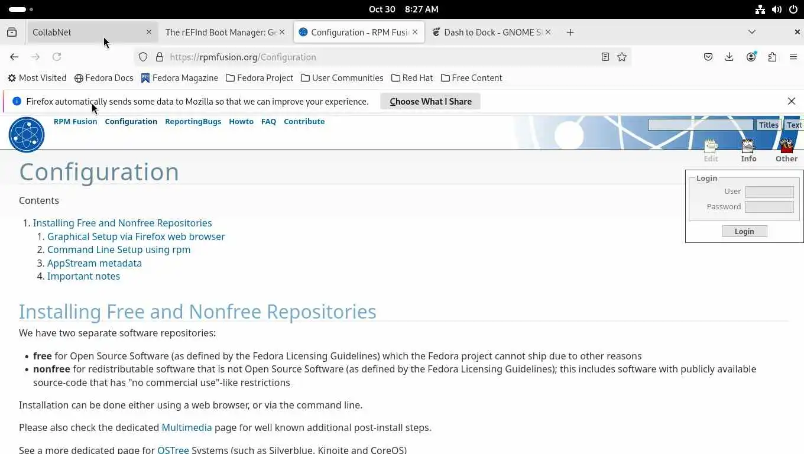Close the rEFInd Boot Manager tab

tap(282, 33)
